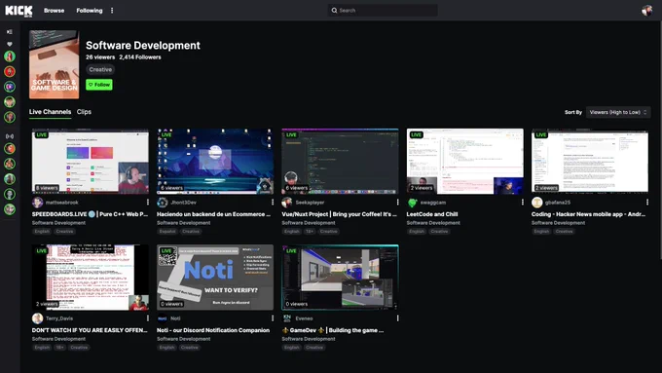This screenshot has width=662, height=373.
Task: Click gbafana25 channel avatar
Action: (537, 203)
